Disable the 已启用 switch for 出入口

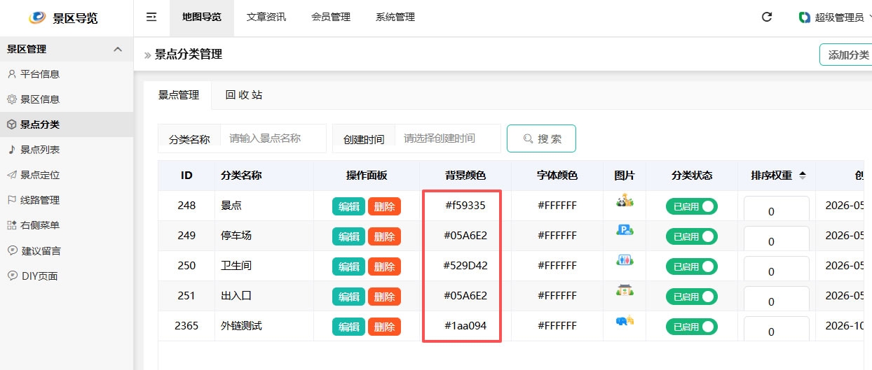click(691, 297)
